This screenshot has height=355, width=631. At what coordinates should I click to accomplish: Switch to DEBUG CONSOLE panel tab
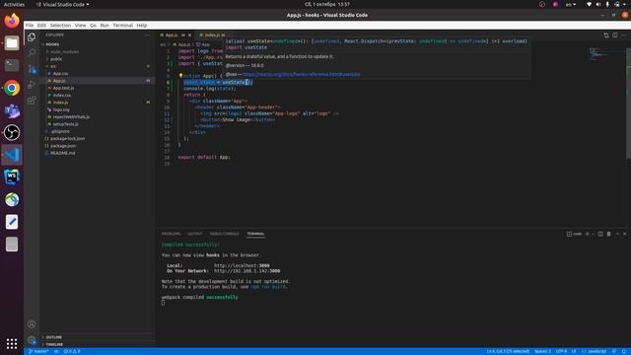pos(224,234)
